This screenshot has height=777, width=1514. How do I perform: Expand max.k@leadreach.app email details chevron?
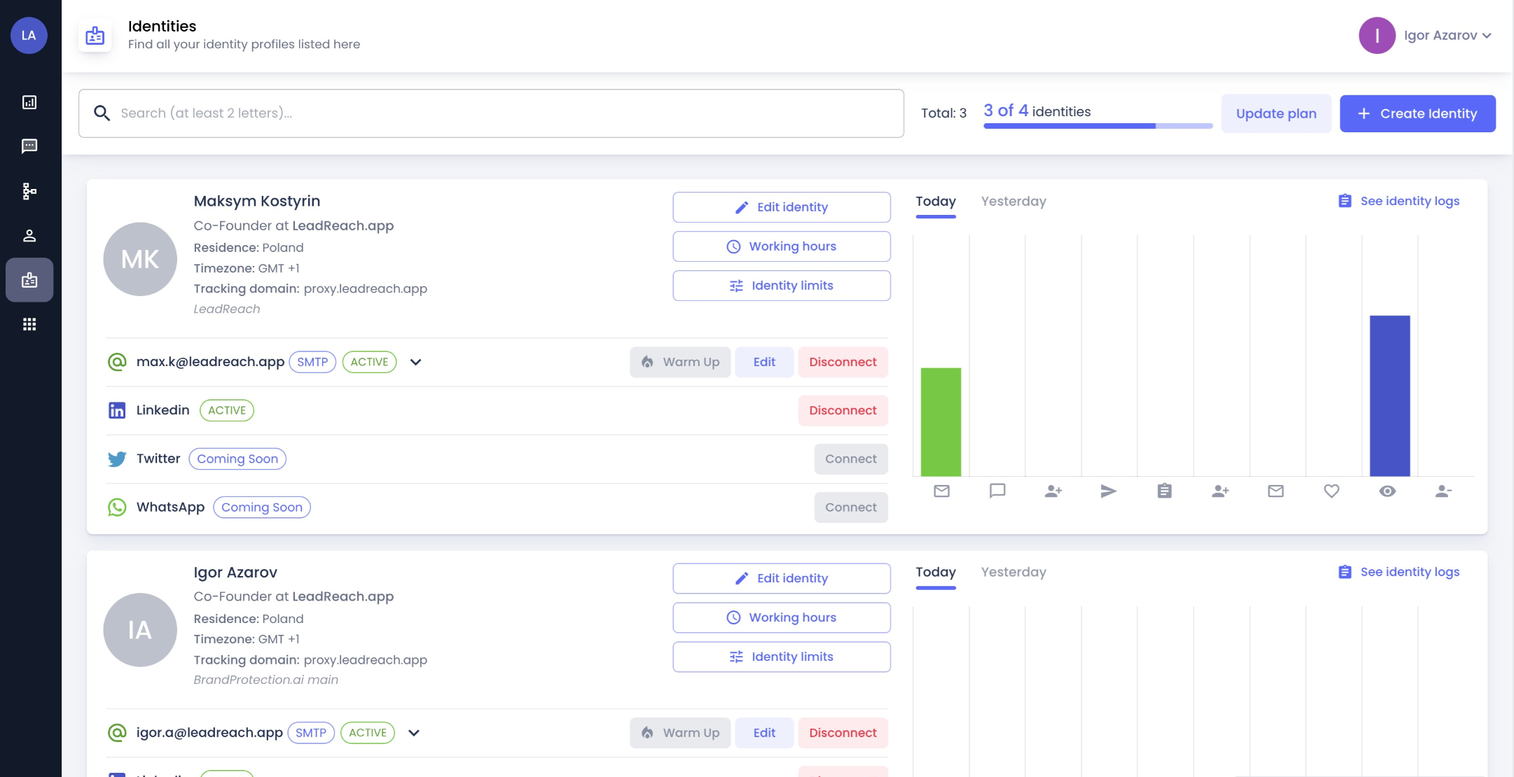point(415,362)
